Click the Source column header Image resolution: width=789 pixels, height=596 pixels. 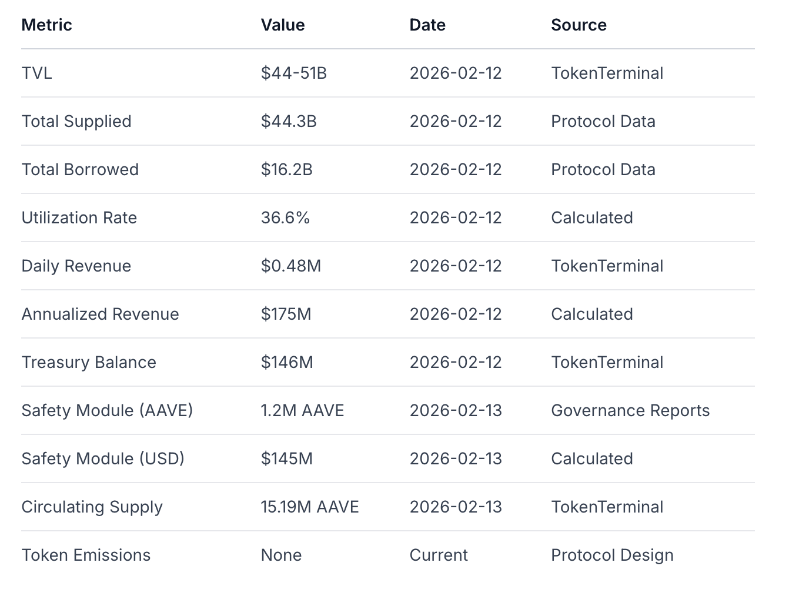click(579, 25)
